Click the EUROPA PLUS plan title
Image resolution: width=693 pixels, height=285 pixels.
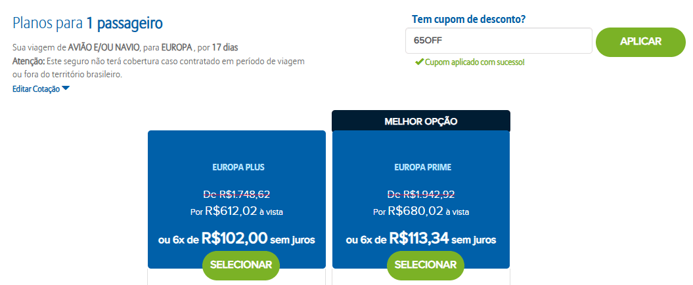click(x=236, y=167)
